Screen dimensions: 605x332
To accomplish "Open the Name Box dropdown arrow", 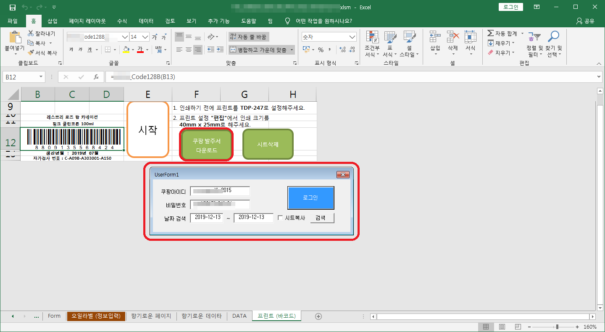I will tap(41, 77).
